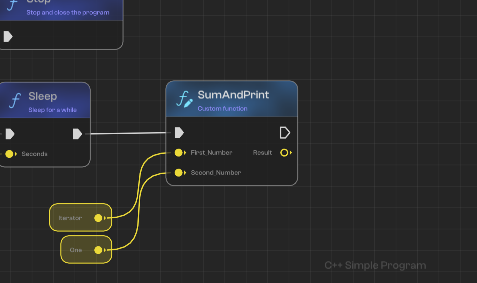The height and width of the screenshot is (283, 477).
Task: Select the Sleep node function icon
Action: point(15,100)
